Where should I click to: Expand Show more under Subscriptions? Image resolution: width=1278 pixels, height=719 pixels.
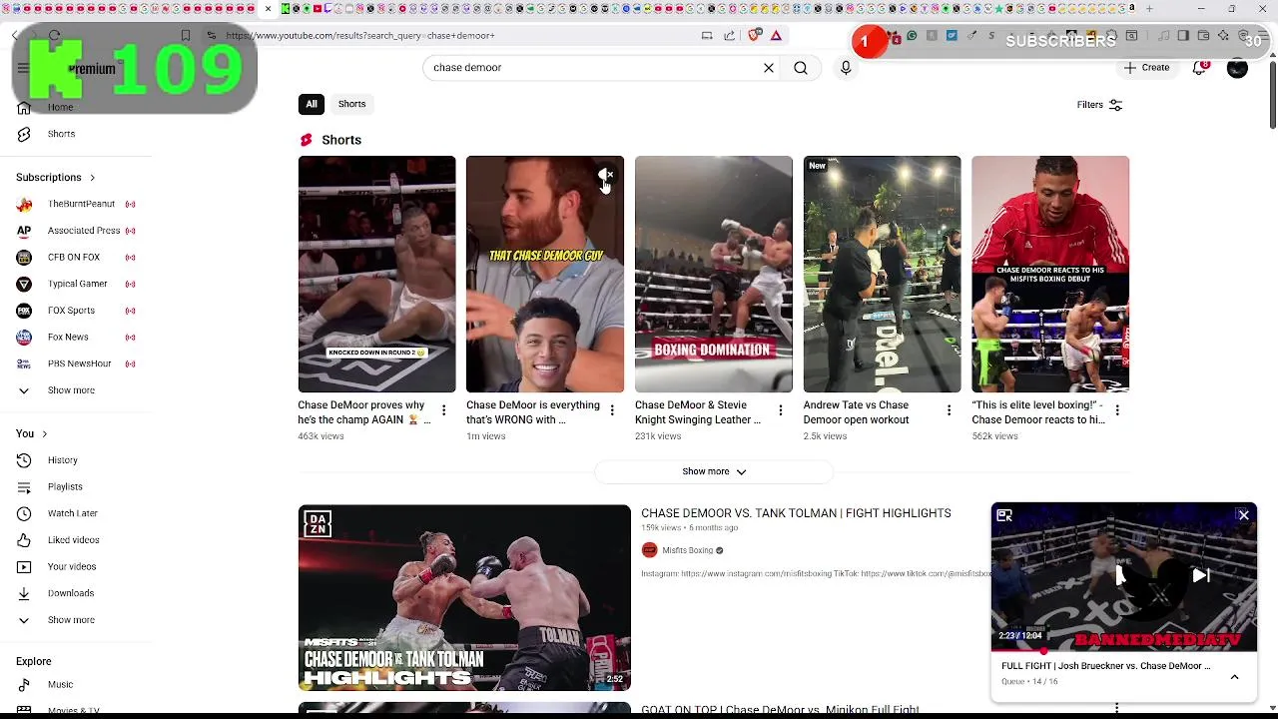[x=71, y=390]
